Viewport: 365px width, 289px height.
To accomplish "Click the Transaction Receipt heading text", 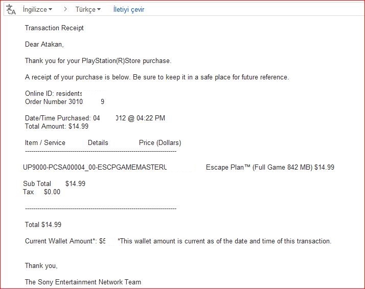I will click(54, 28).
